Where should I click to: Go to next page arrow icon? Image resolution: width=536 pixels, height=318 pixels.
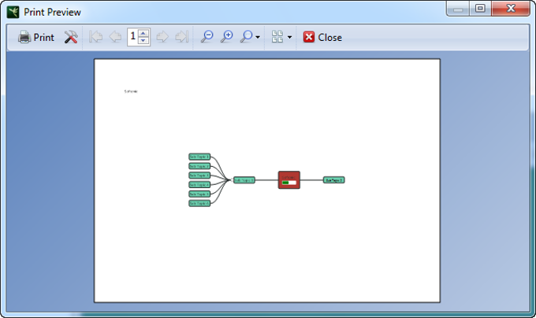click(x=162, y=36)
